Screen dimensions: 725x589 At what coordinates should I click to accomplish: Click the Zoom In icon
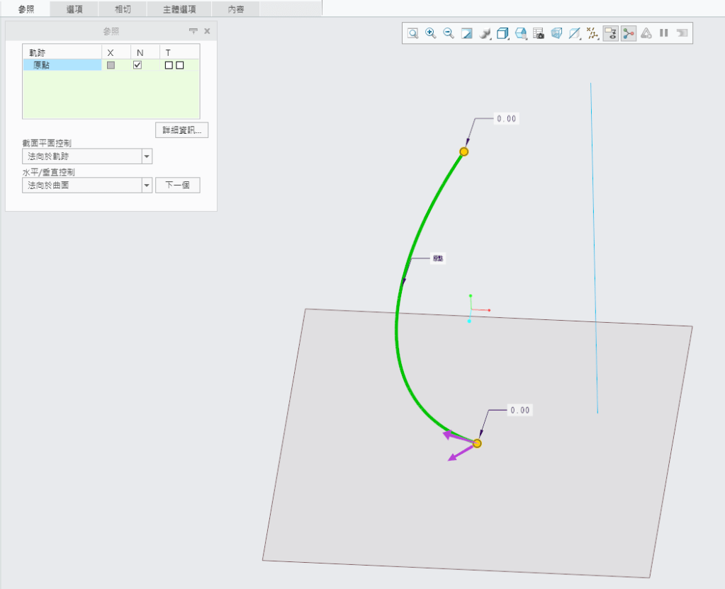click(430, 33)
